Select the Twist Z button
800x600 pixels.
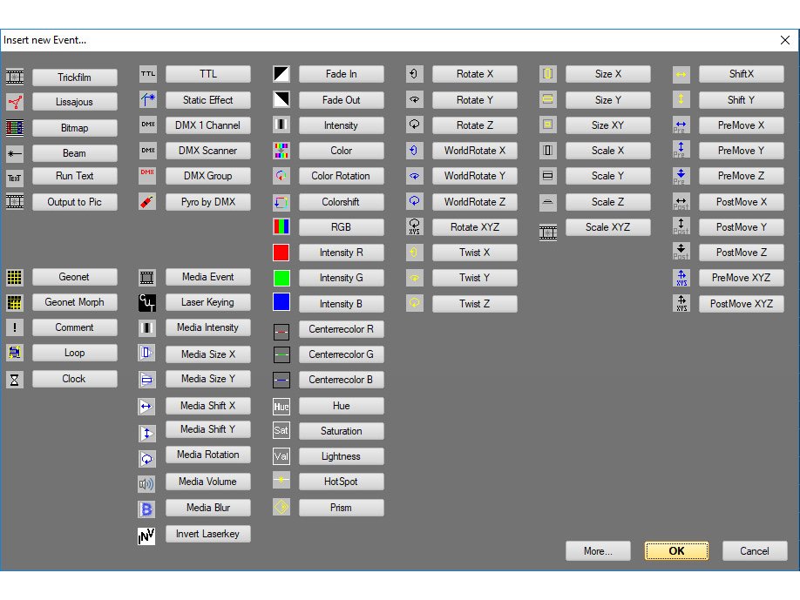coord(474,304)
